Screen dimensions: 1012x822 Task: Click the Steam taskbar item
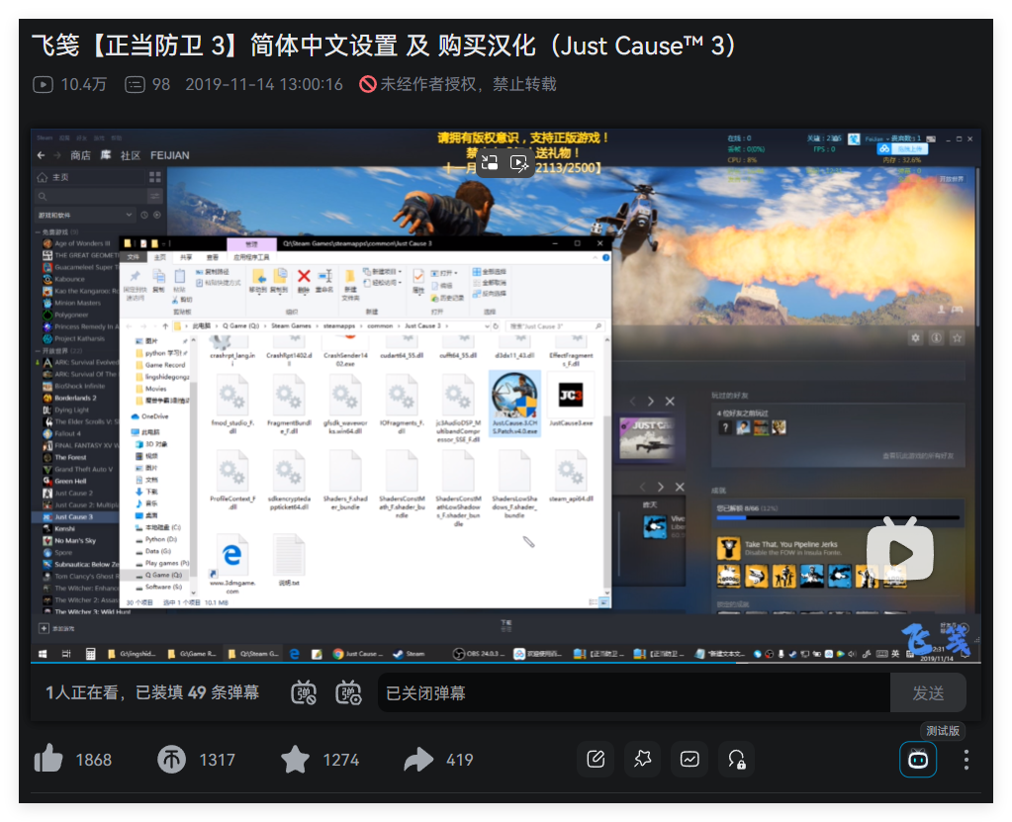pyautogui.click(x=409, y=654)
